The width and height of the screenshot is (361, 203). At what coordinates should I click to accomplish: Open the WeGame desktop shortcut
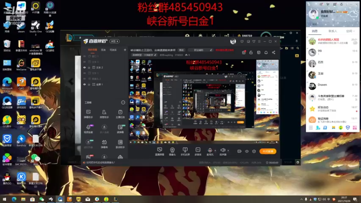21,64
